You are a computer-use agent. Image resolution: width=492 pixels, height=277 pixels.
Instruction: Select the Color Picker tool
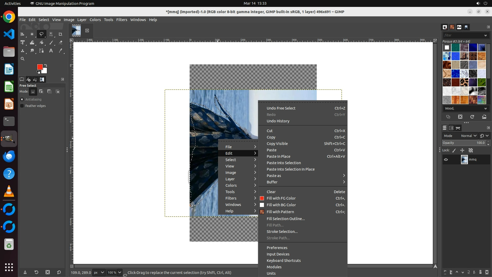tap(60, 51)
